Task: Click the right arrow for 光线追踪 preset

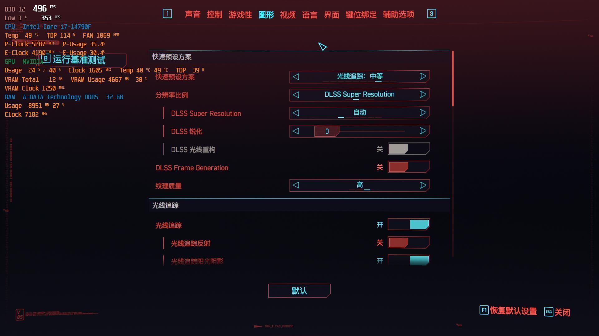Action: click(423, 76)
